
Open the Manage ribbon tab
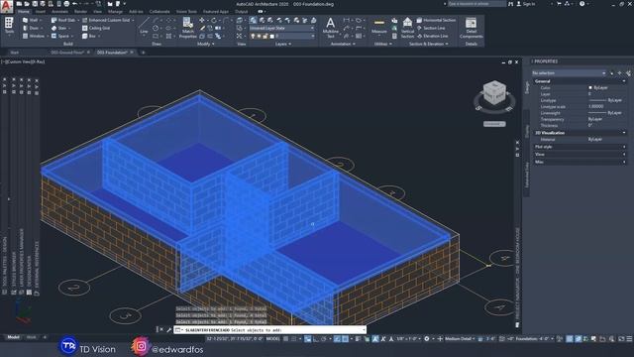click(x=115, y=12)
